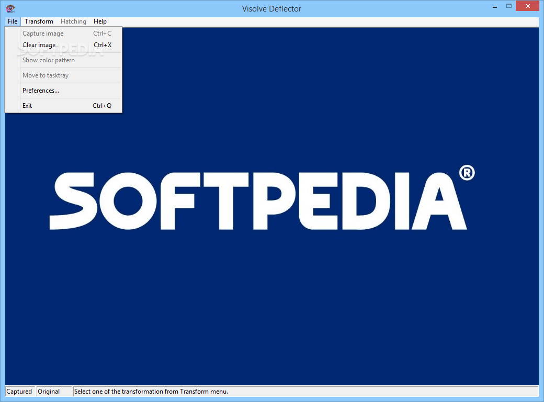
Task: Open the Hatching menu
Action: coord(73,21)
